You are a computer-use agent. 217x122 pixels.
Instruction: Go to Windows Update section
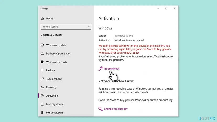56,45
